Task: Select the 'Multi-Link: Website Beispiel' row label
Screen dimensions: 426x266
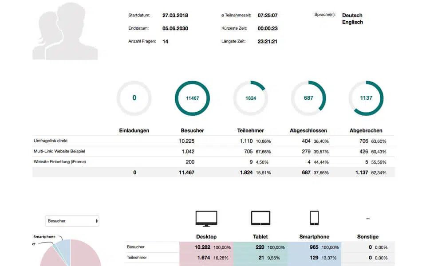Action: coord(59,151)
